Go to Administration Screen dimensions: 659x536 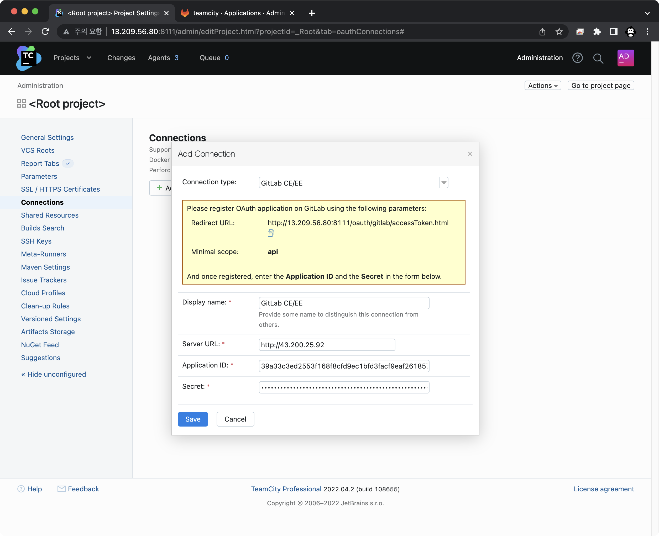click(540, 58)
